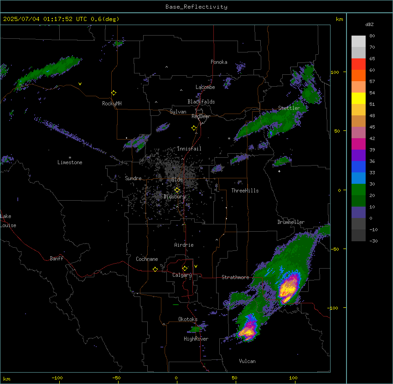Click the yellow diamond marker near Olds
393x384 pixels.
point(177,190)
